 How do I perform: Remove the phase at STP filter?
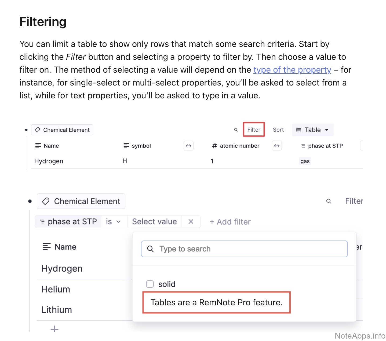(191, 222)
